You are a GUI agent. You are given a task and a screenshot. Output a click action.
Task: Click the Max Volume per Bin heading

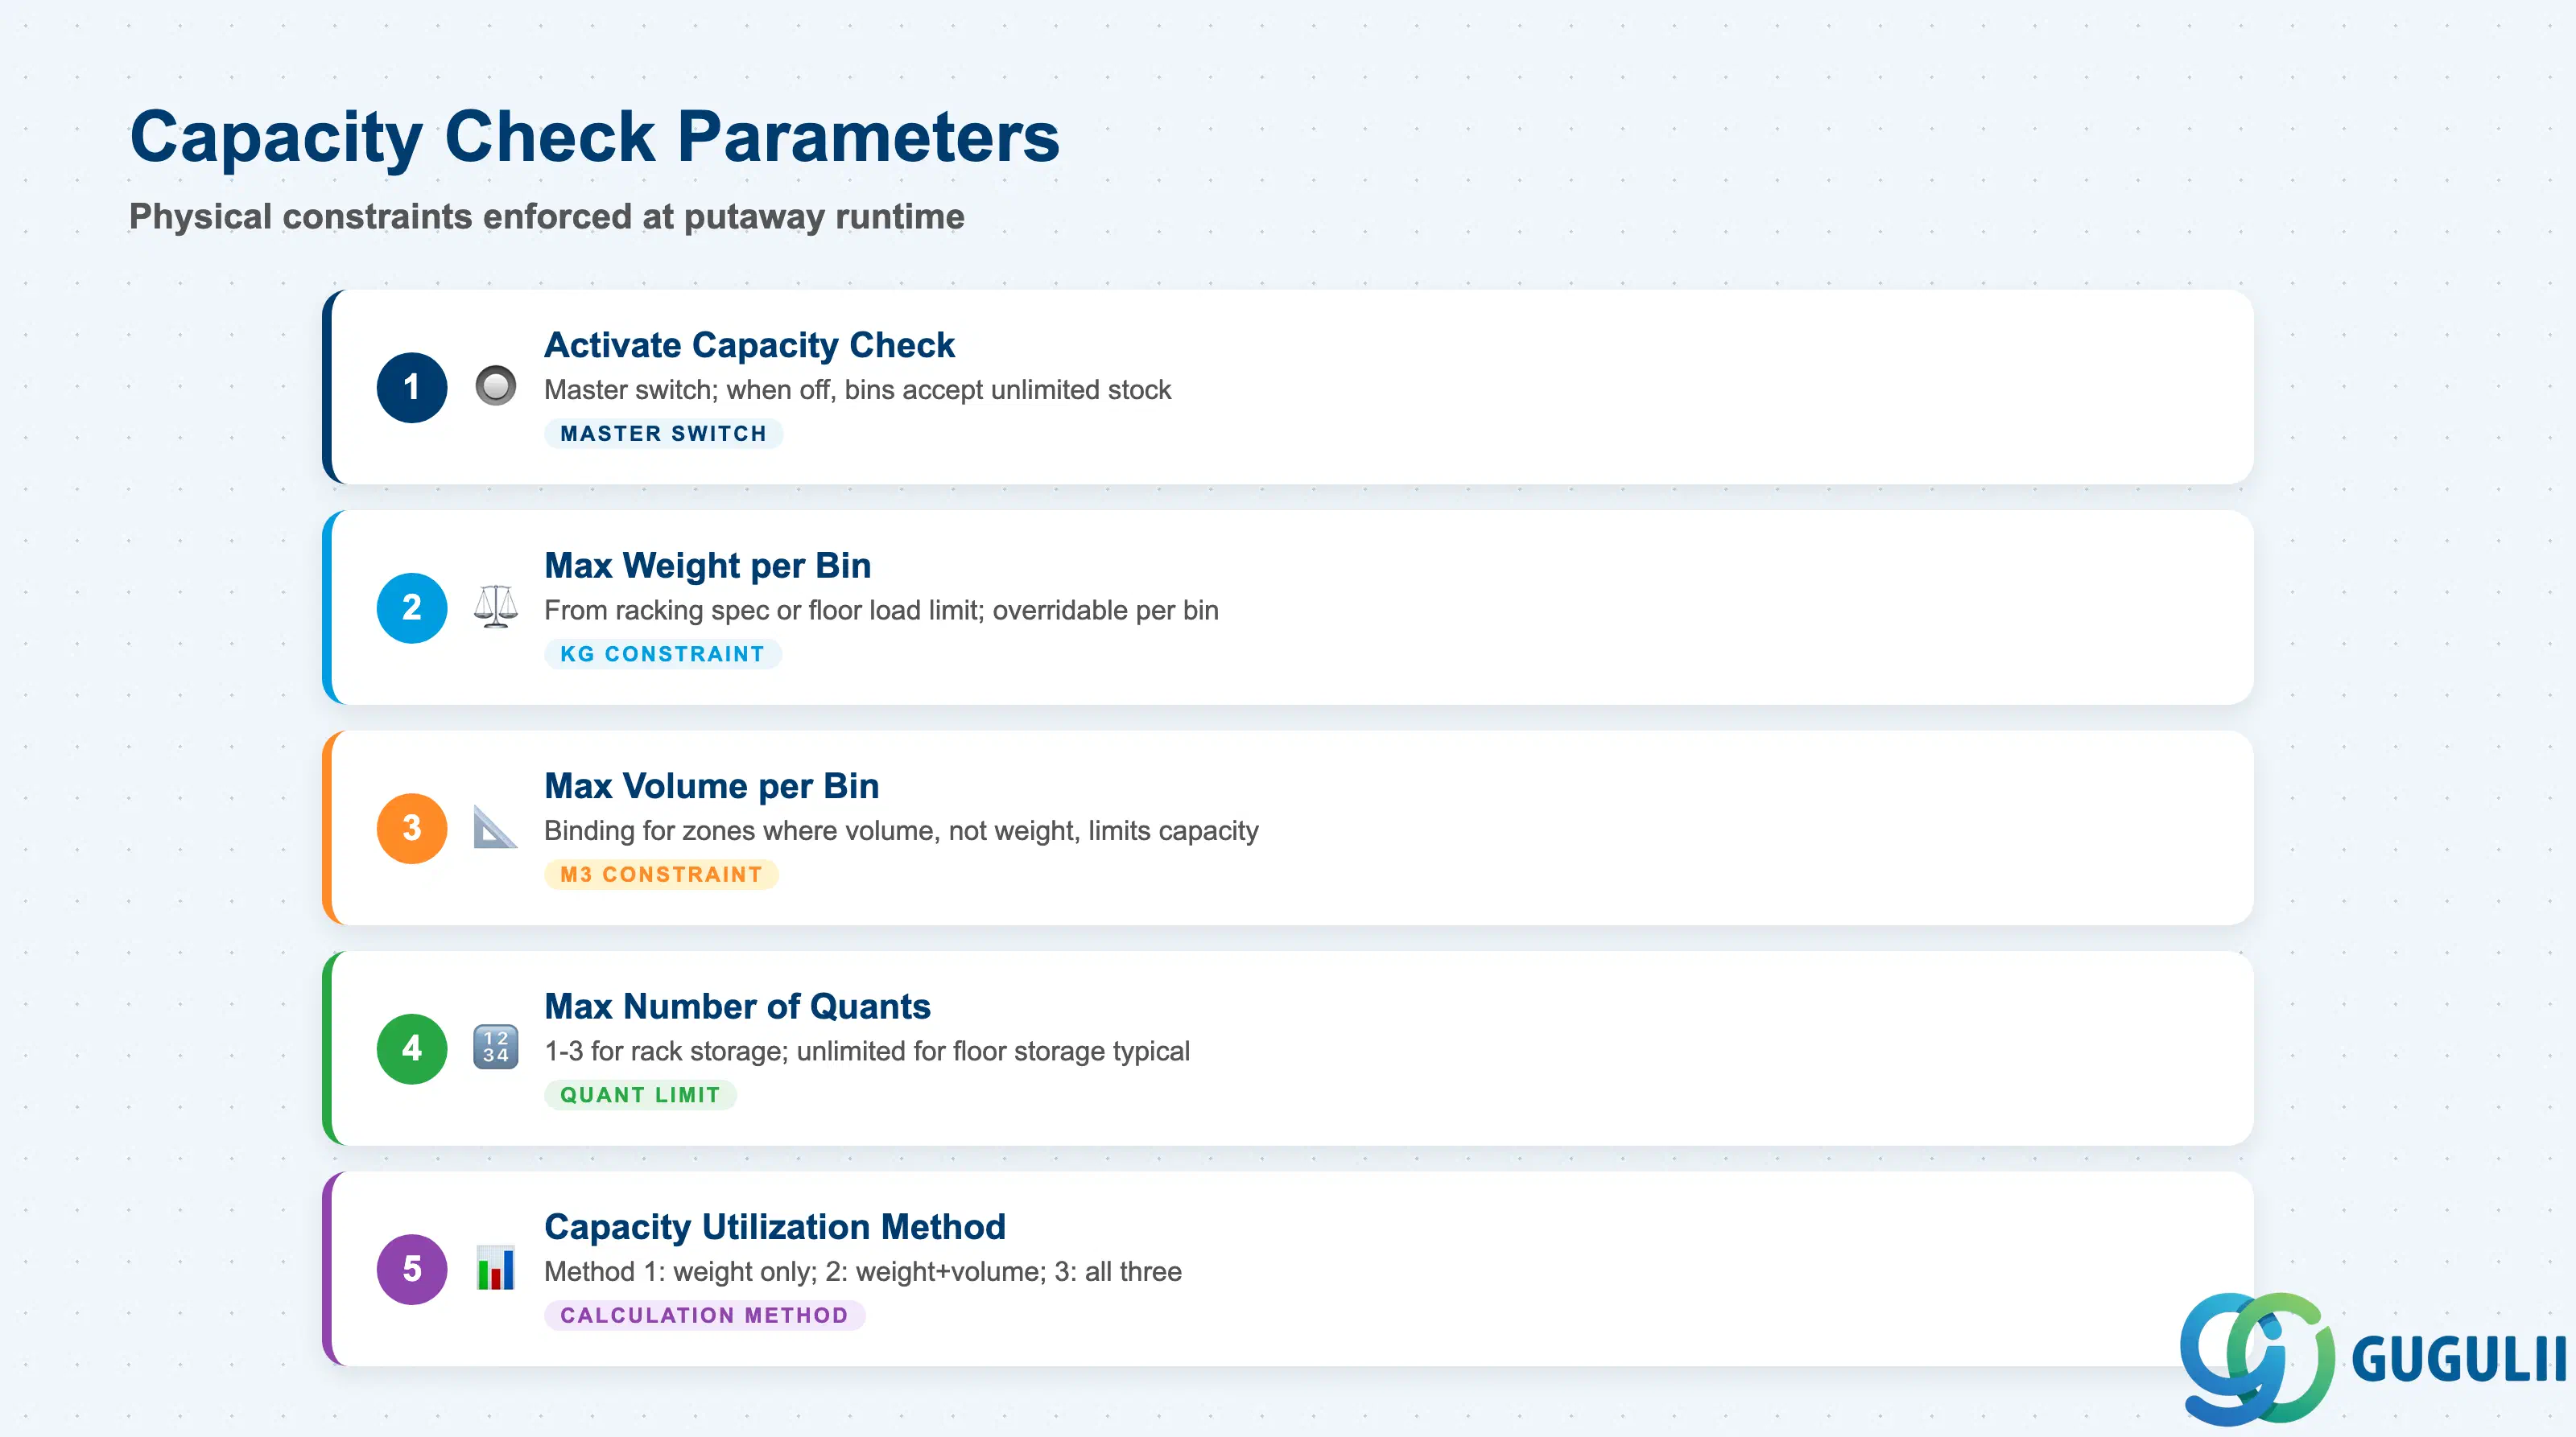click(x=712, y=786)
